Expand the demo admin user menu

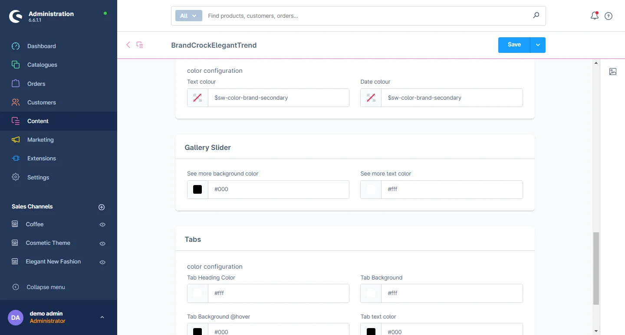102,317
